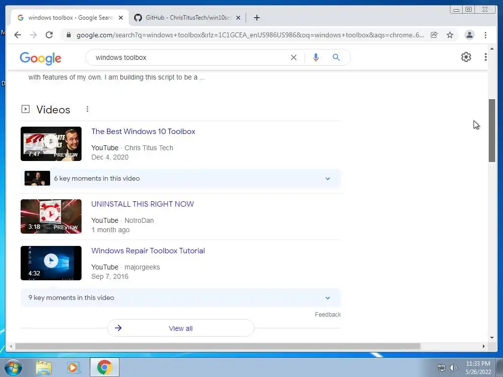Open the volume tray icon
This screenshot has height=377, width=503.
point(453,368)
